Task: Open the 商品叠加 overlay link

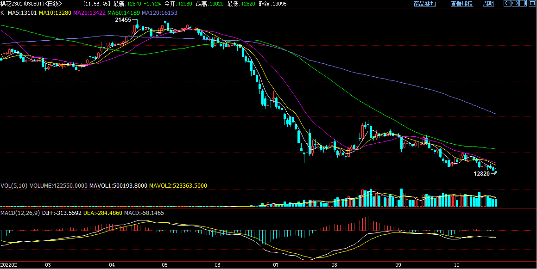Action: (x=424, y=4)
